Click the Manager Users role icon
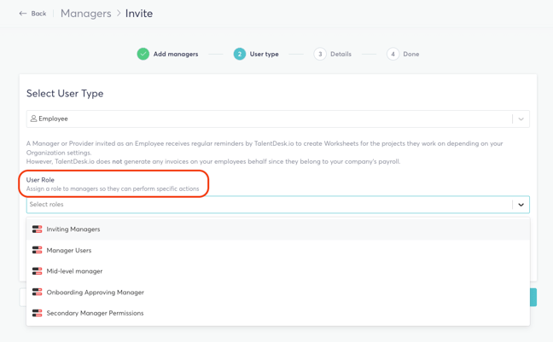The width and height of the screenshot is (553, 342). coord(37,251)
